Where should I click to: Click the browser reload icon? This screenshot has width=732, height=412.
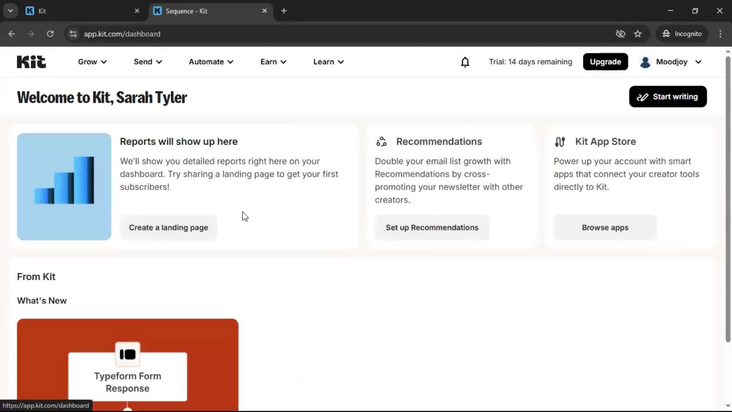click(50, 34)
